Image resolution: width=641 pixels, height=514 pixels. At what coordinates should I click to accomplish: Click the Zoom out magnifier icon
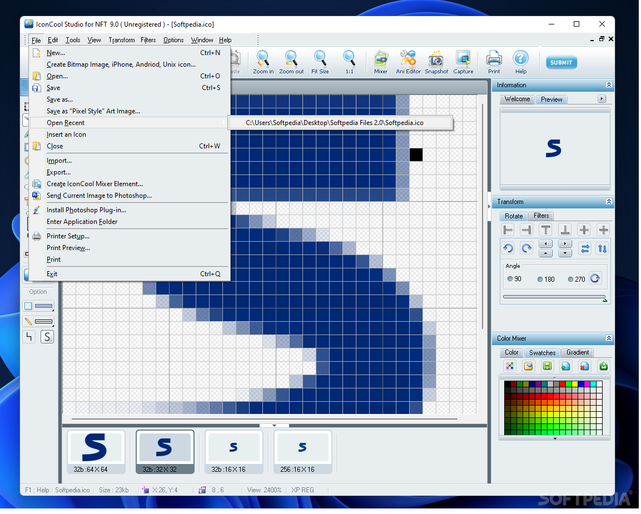coord(291,62)
